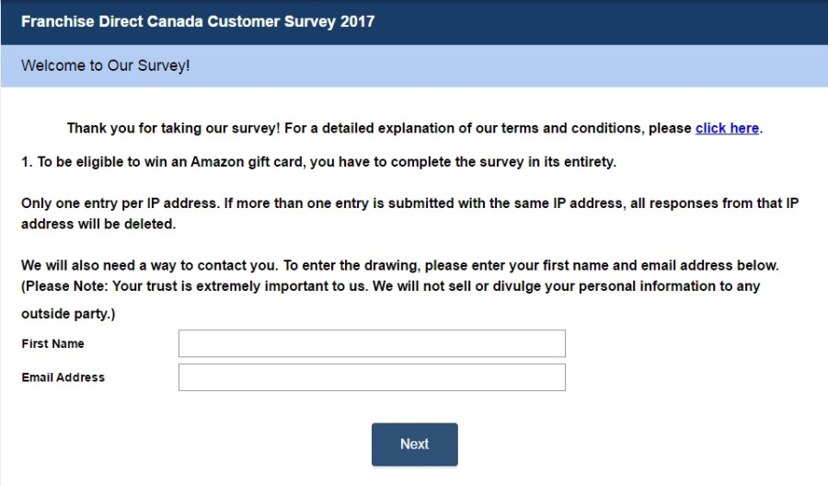Click the Franchise Direct Canada survey title
Image resolution: width=828 pixels, height=486 pixels.
point(198,21)
